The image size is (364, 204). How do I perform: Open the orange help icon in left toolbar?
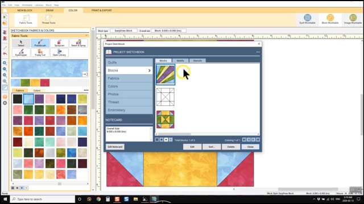click(x=5, y=97)
